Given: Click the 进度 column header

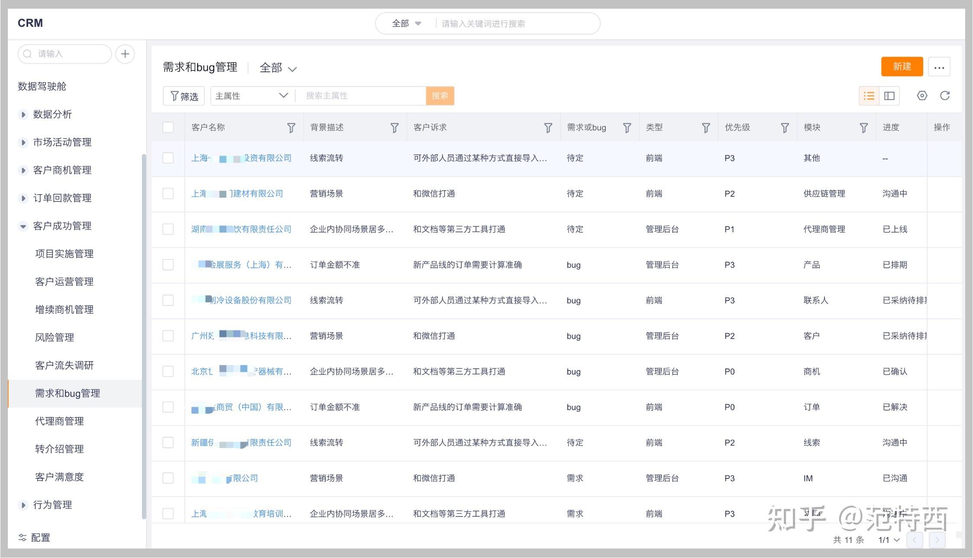Looking at the screenshot, I should pyautogui.click(x=891, y=127).
